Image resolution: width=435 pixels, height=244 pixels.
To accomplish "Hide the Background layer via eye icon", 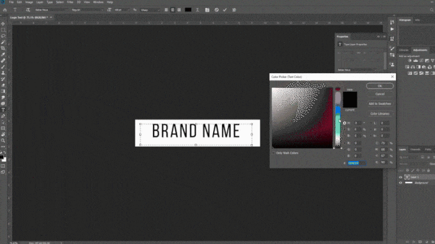I will [400, 183].
